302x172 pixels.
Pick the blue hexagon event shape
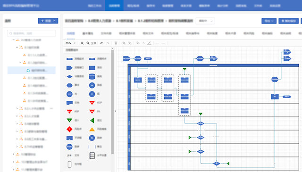click(69, 85)
